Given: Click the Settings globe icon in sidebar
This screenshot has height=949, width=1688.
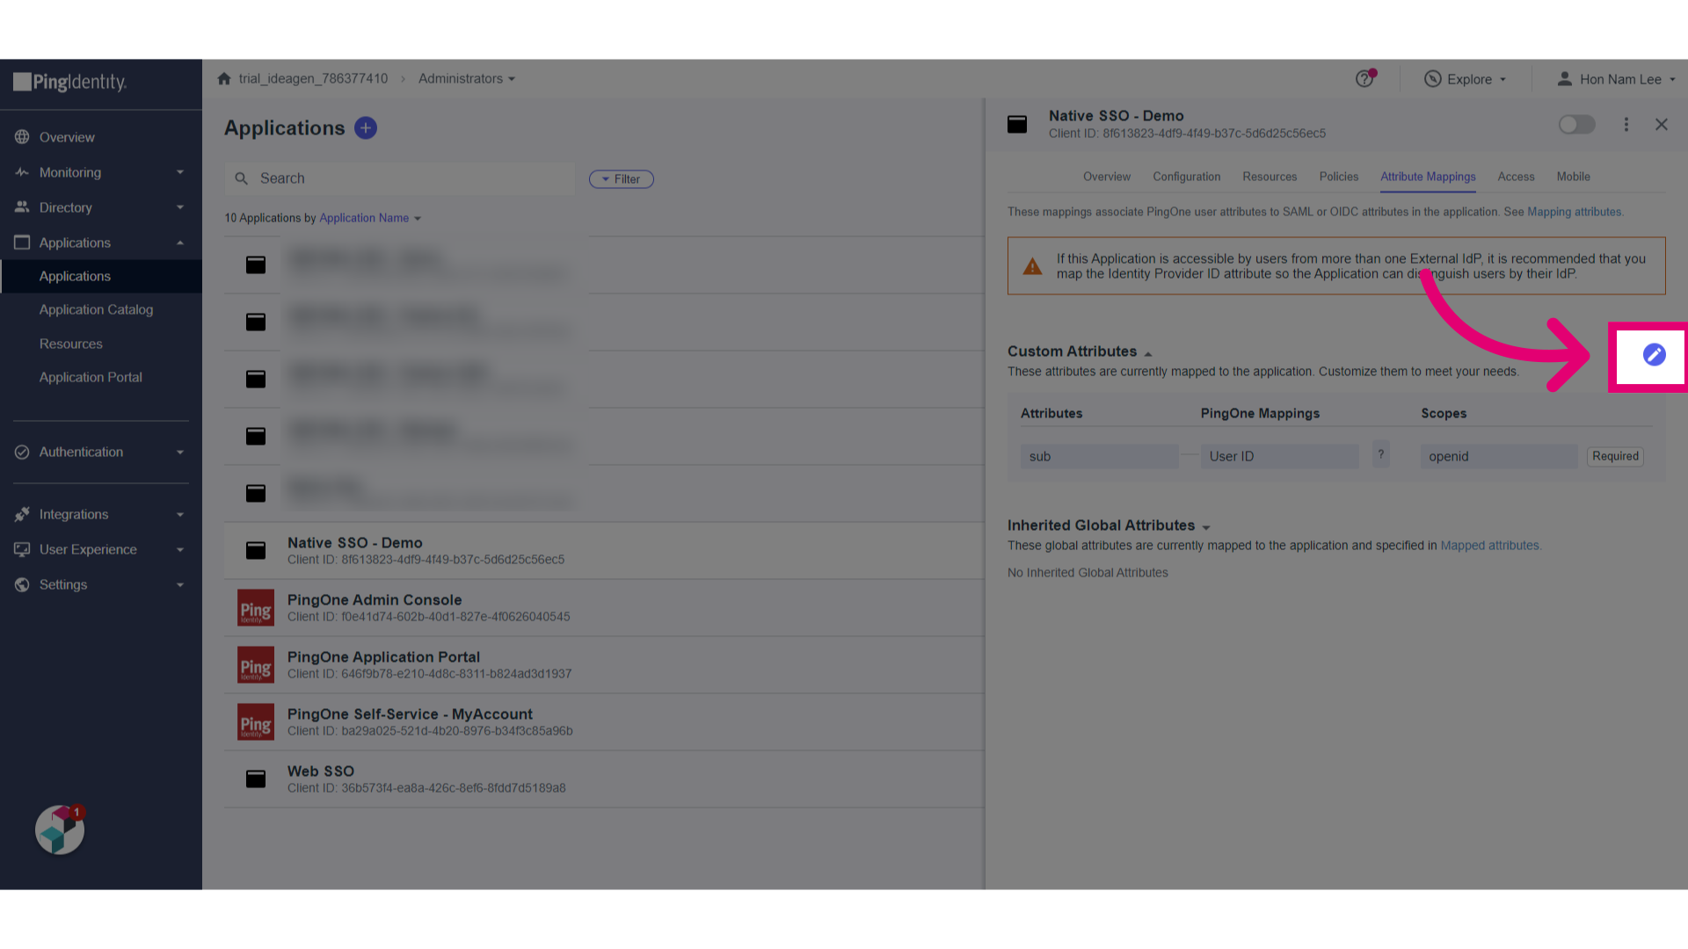Looking at the screenshot, I should tap(22, 584).
